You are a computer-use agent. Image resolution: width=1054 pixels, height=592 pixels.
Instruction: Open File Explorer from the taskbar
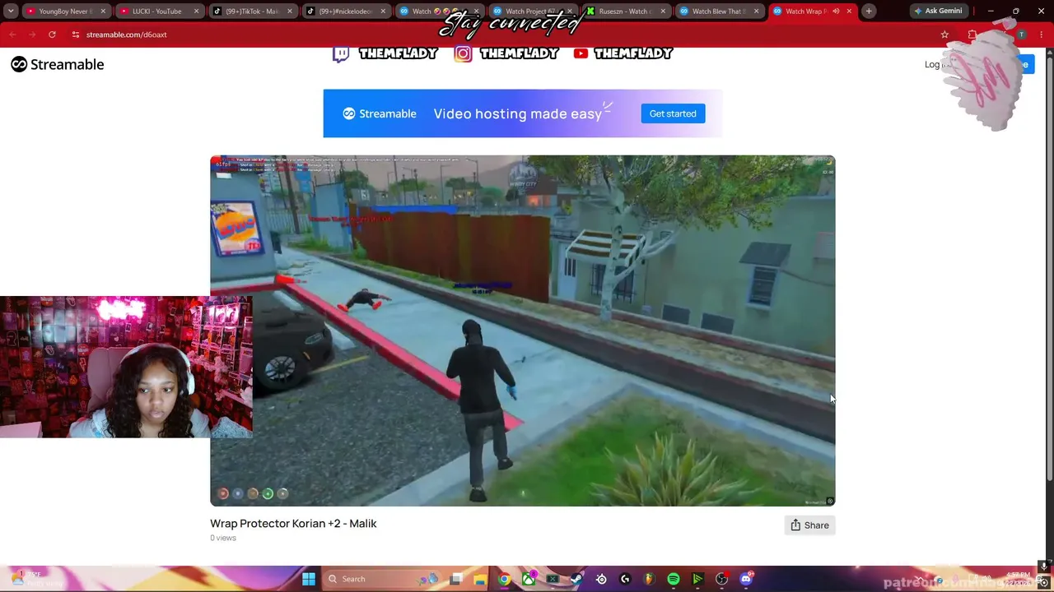(480, 579)
